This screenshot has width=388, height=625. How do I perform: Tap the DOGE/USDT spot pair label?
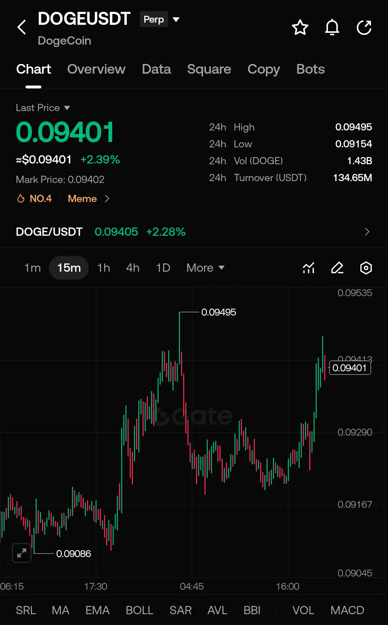(49, 232)
